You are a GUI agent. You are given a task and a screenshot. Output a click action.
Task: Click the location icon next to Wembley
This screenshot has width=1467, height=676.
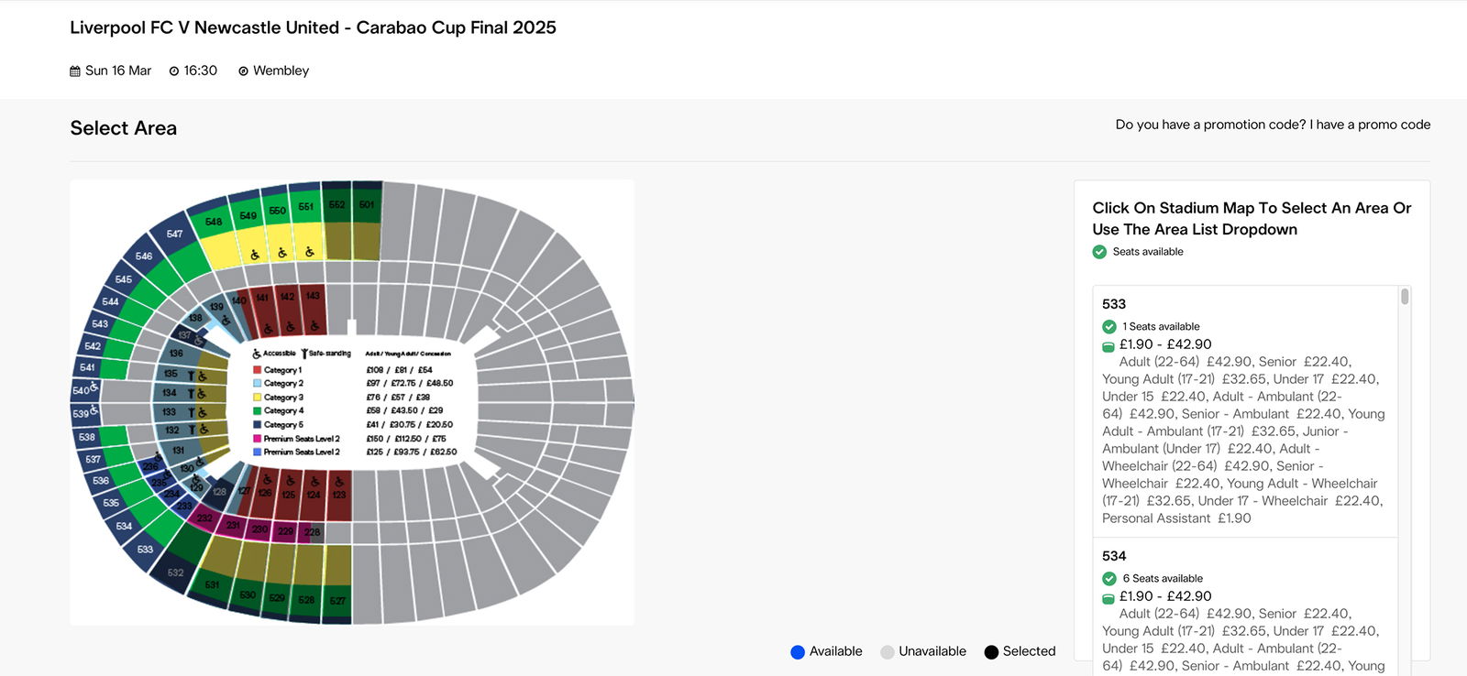click(242, 71)
